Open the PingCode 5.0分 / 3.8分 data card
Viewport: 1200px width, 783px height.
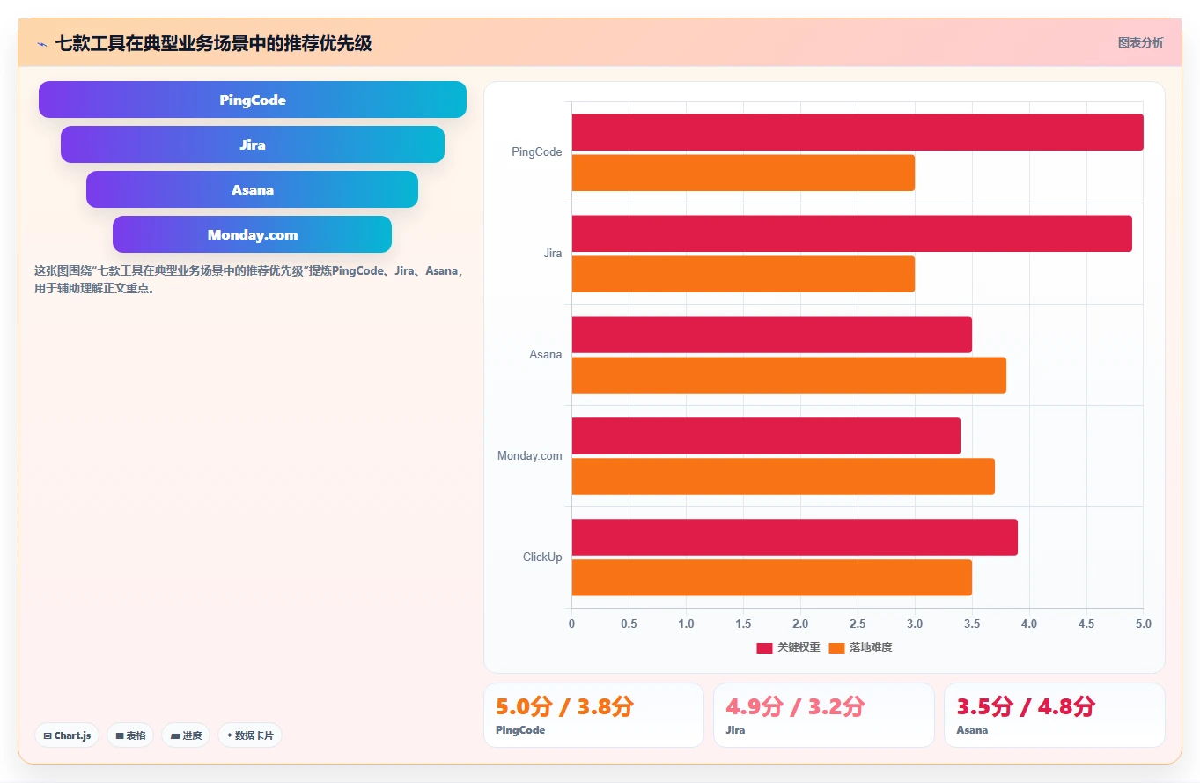(593, 715)
